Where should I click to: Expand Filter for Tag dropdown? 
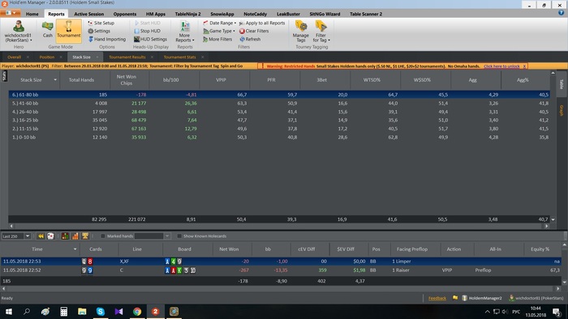pyautogui.click(x=321, y=31)
